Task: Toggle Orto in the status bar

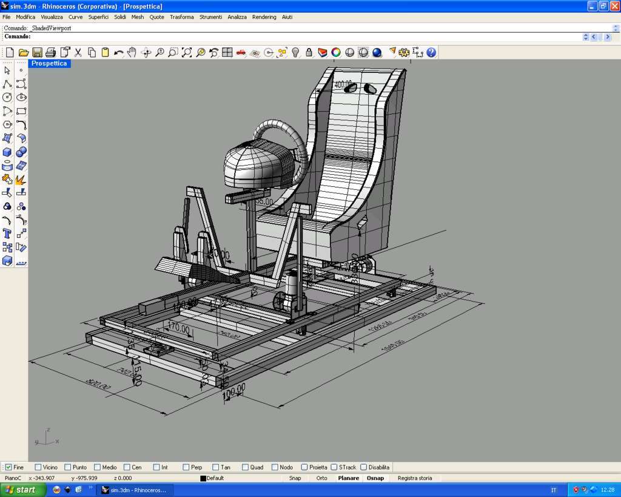Action: point(322,478)
